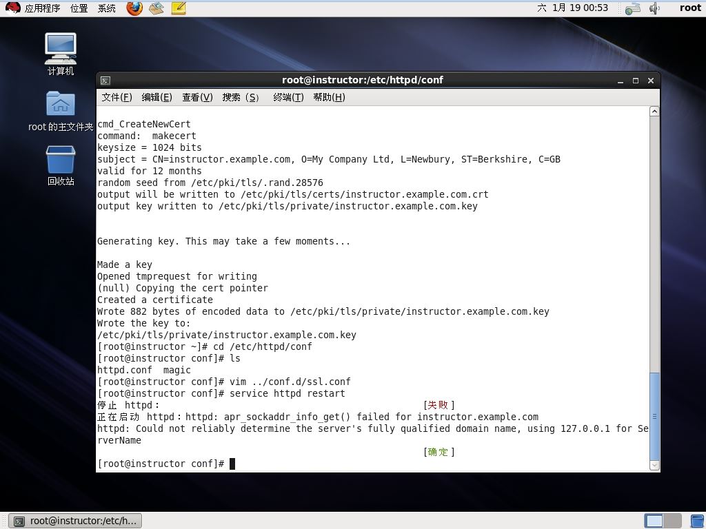Image resolution: width=706 pixels, height=529 pixels.
Task: Click the terminal scrollbar down arrow
Action: pos(655,465)
